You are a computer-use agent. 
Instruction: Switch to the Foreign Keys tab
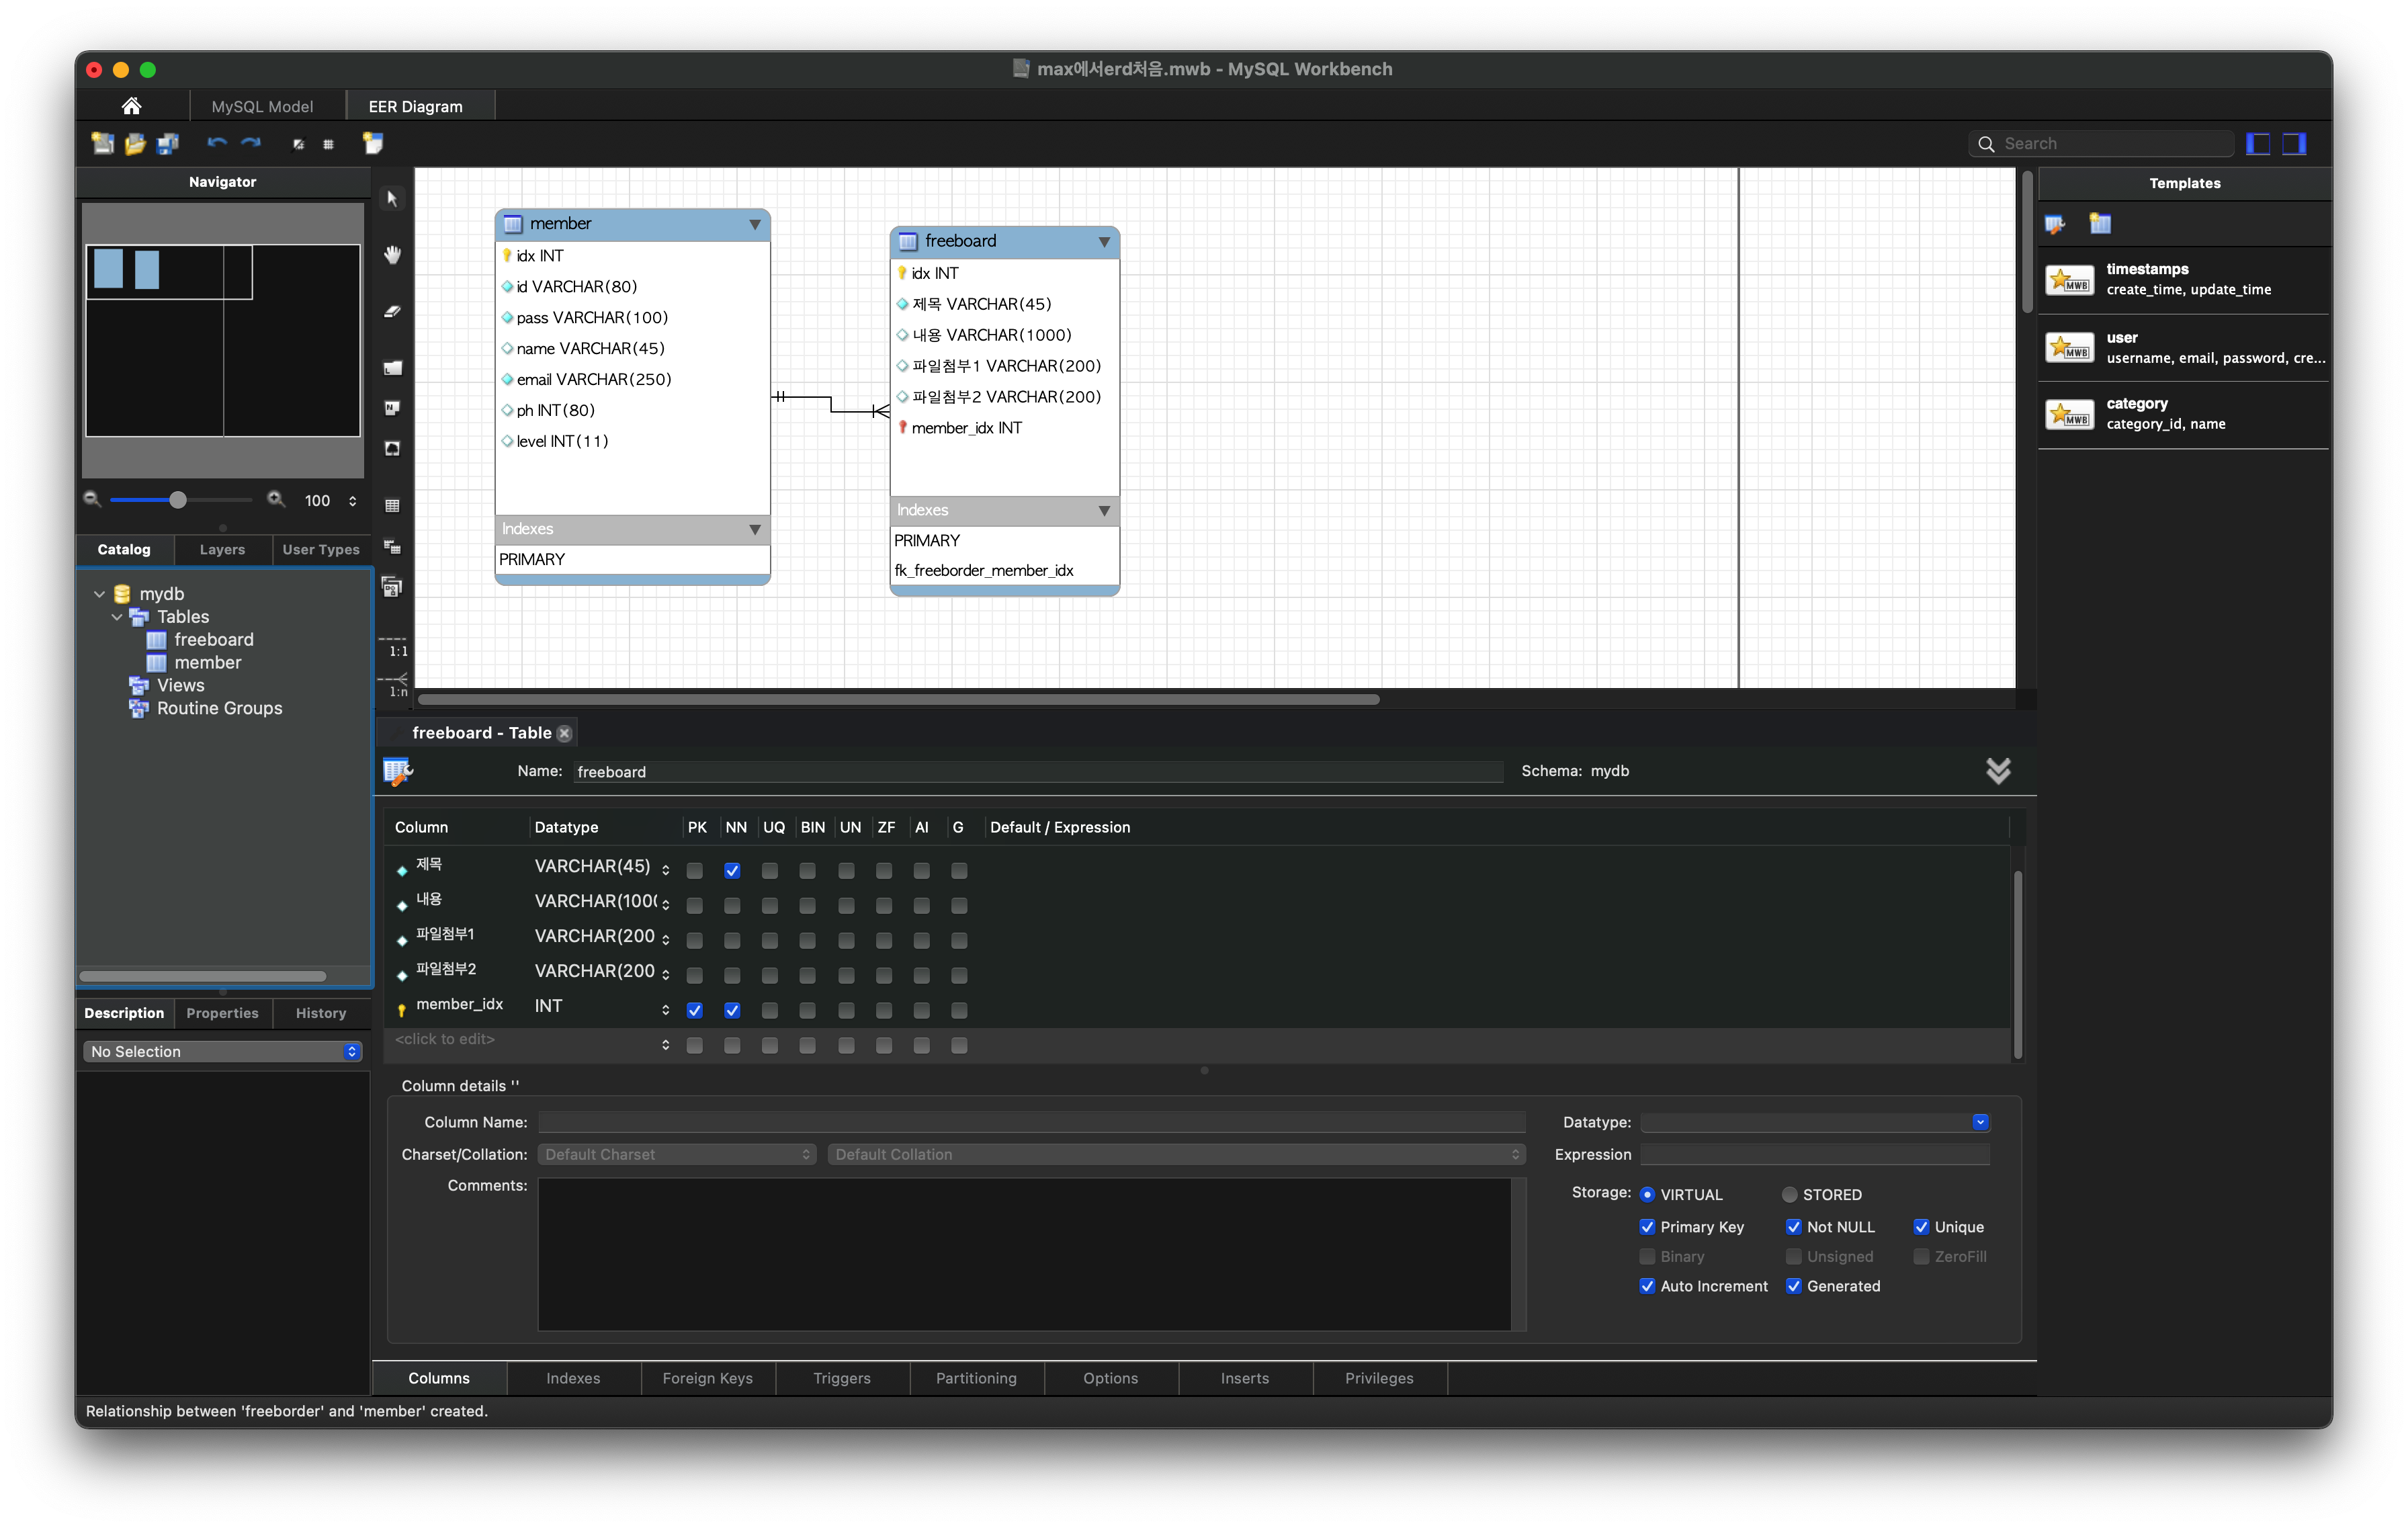coord(707,1377)
